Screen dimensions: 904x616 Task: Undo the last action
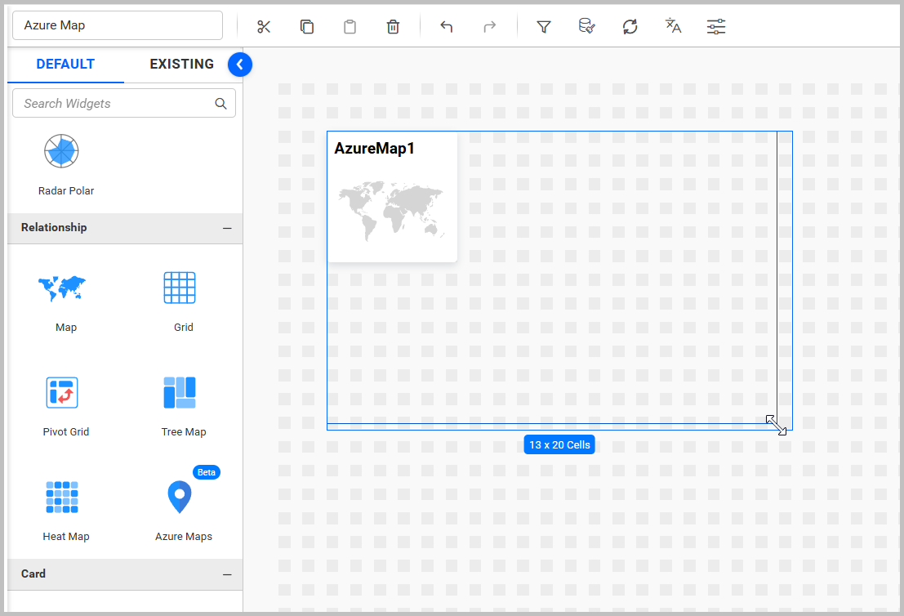[446, 26]
